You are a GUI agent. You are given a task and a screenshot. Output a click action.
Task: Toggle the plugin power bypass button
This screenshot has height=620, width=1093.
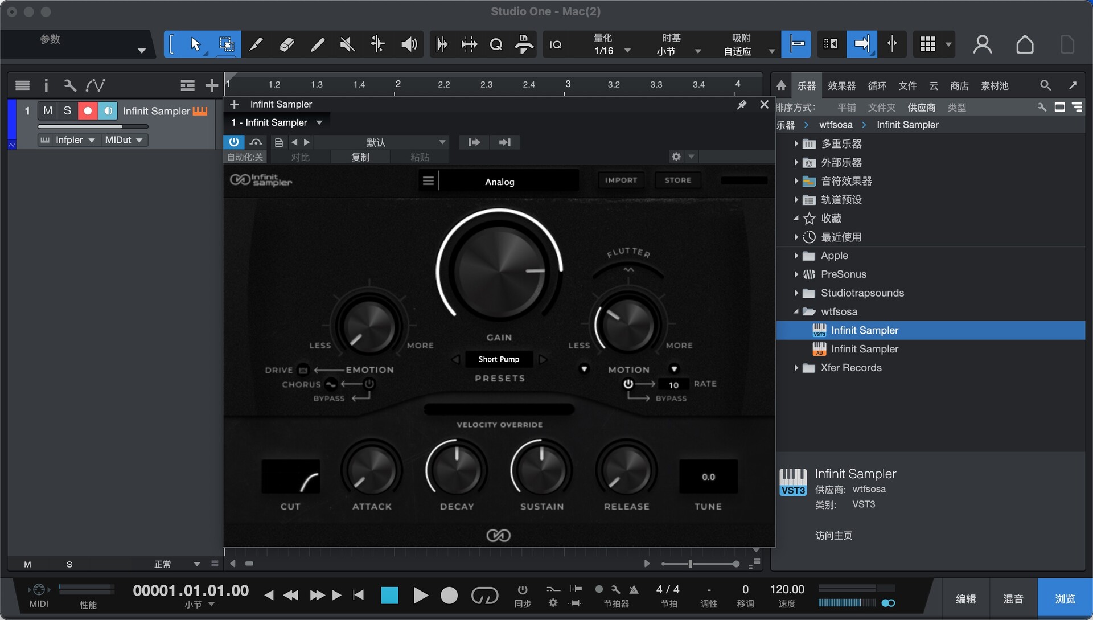pyautogui.click(x=233, y=142)
